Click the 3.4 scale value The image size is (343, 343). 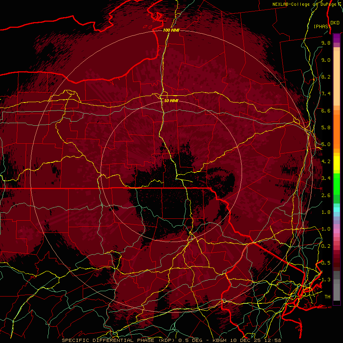[326, 178]
